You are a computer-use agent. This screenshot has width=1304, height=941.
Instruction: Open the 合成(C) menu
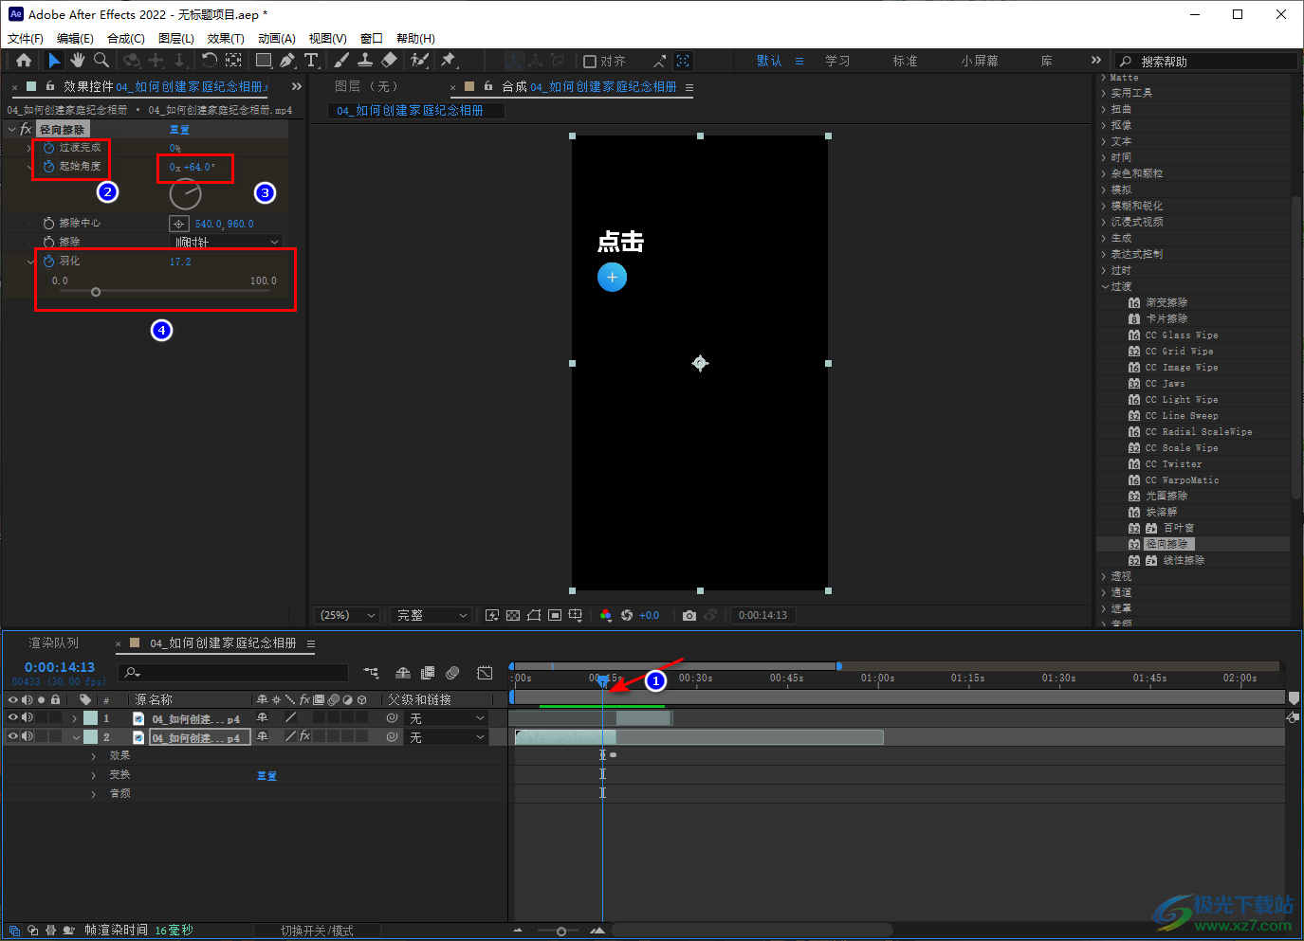click(126, 39)
